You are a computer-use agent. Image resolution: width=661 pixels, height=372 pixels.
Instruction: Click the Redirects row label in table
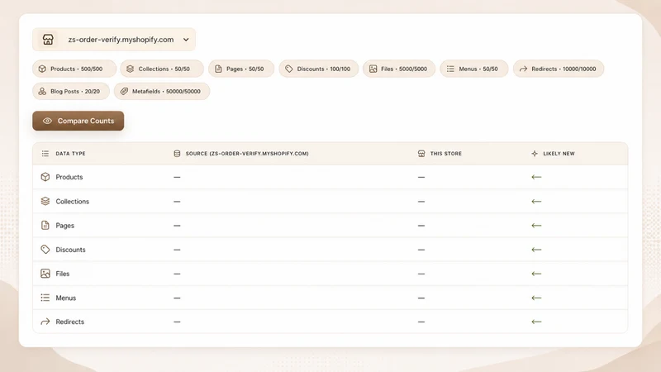pyautogui.click(x=70, y=322)
